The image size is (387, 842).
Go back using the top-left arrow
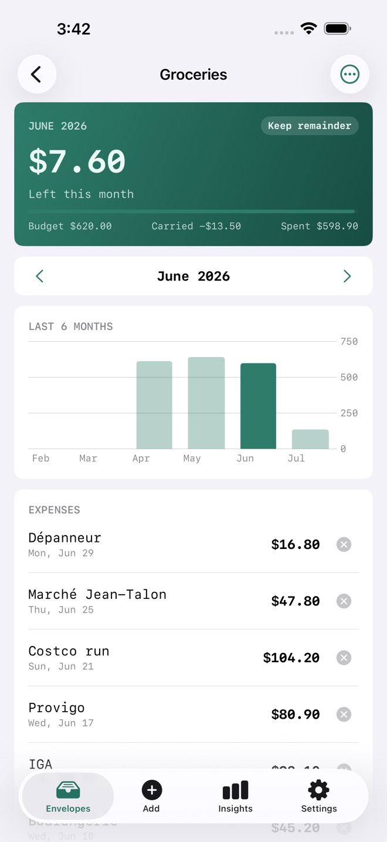coord(36,75)
